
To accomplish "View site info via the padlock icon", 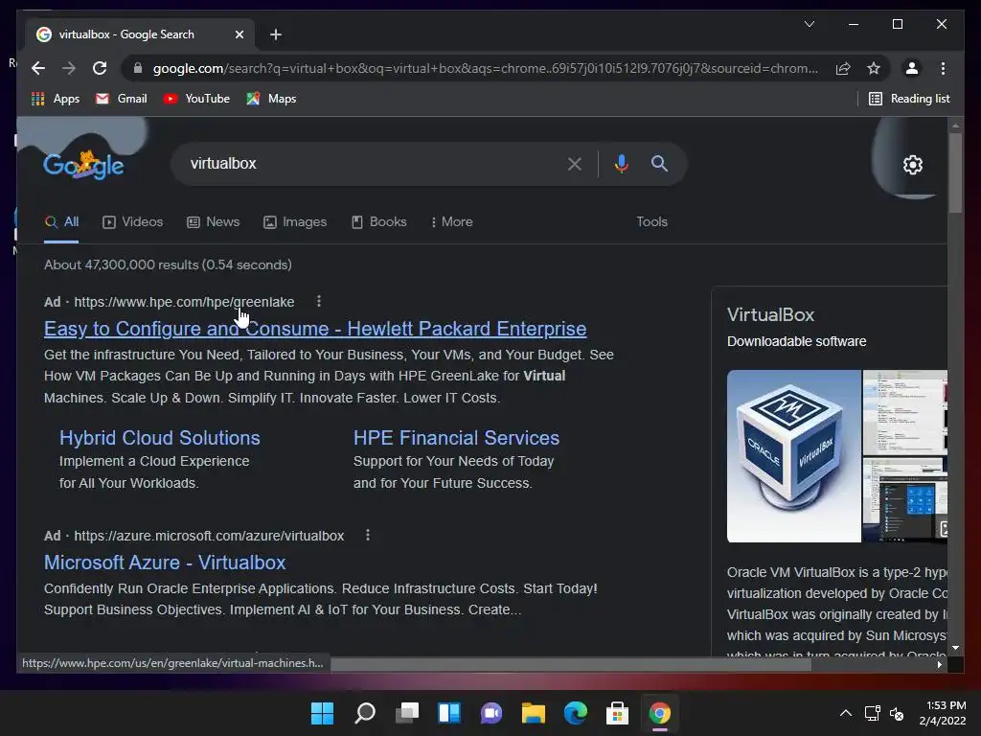I will coord(138,68).
